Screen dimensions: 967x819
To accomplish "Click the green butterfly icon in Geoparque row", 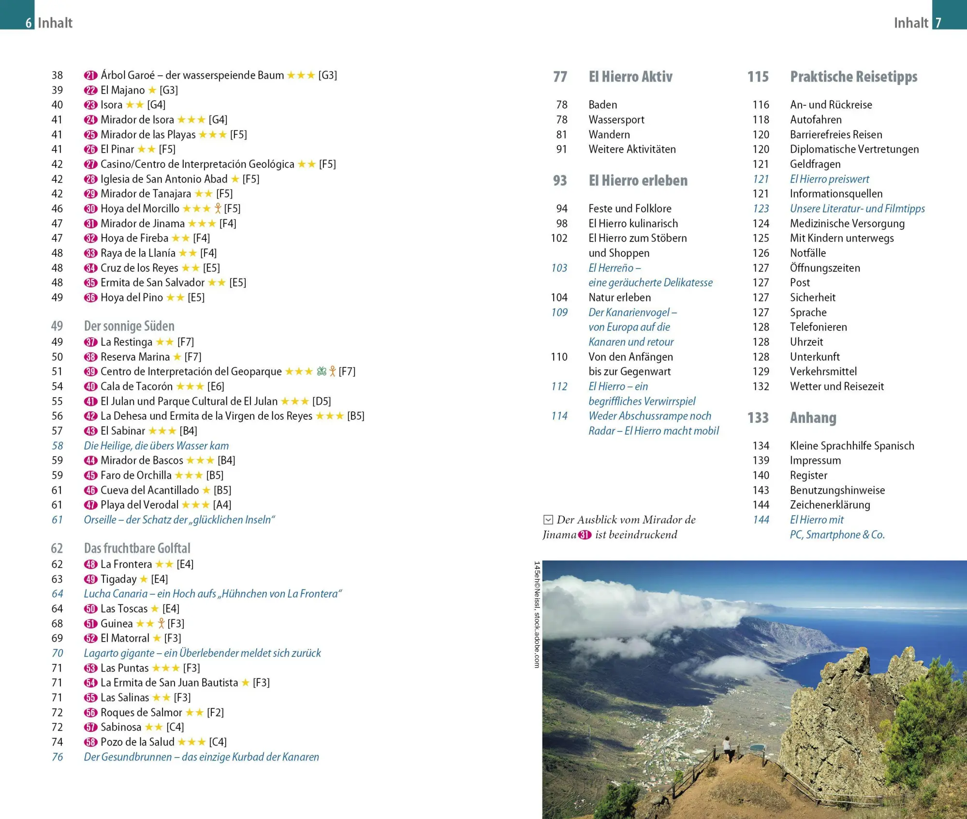I will point(322,371).
